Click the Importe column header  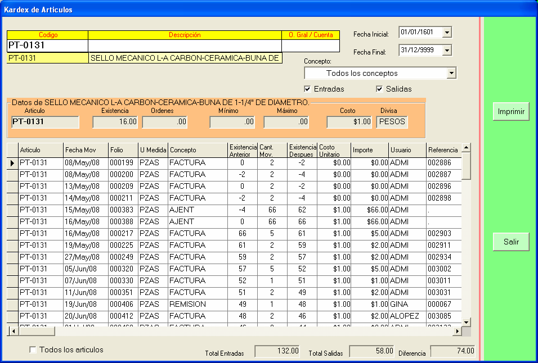click(x=369, y=150)
